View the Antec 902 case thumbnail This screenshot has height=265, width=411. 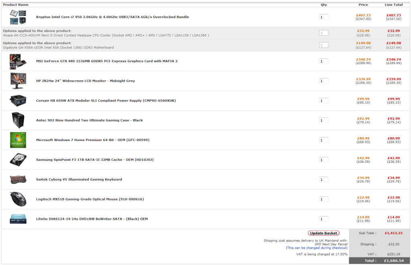[x=18, y=120]
